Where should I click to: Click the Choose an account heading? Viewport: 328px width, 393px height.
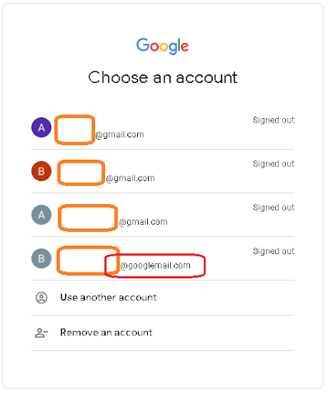162,78
